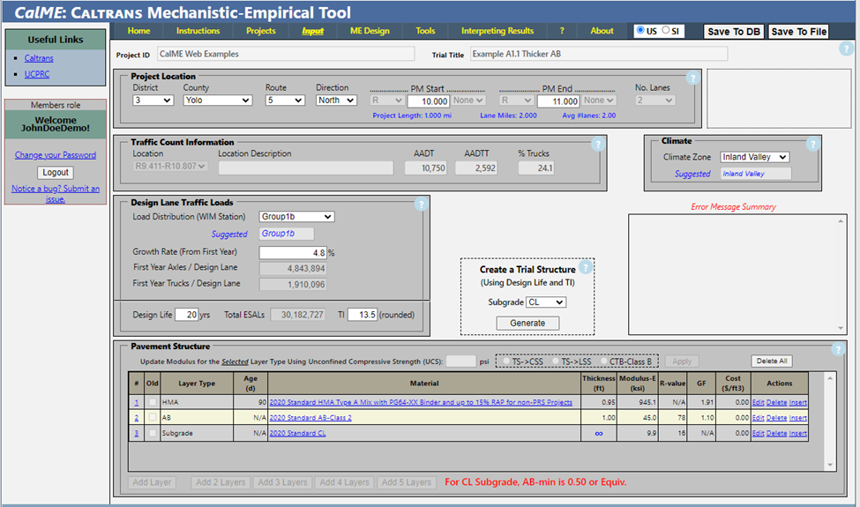Screen dimensions: 860x507
Task: Click help icon beside Create a Trial Structure
Action: coord(585,268)
